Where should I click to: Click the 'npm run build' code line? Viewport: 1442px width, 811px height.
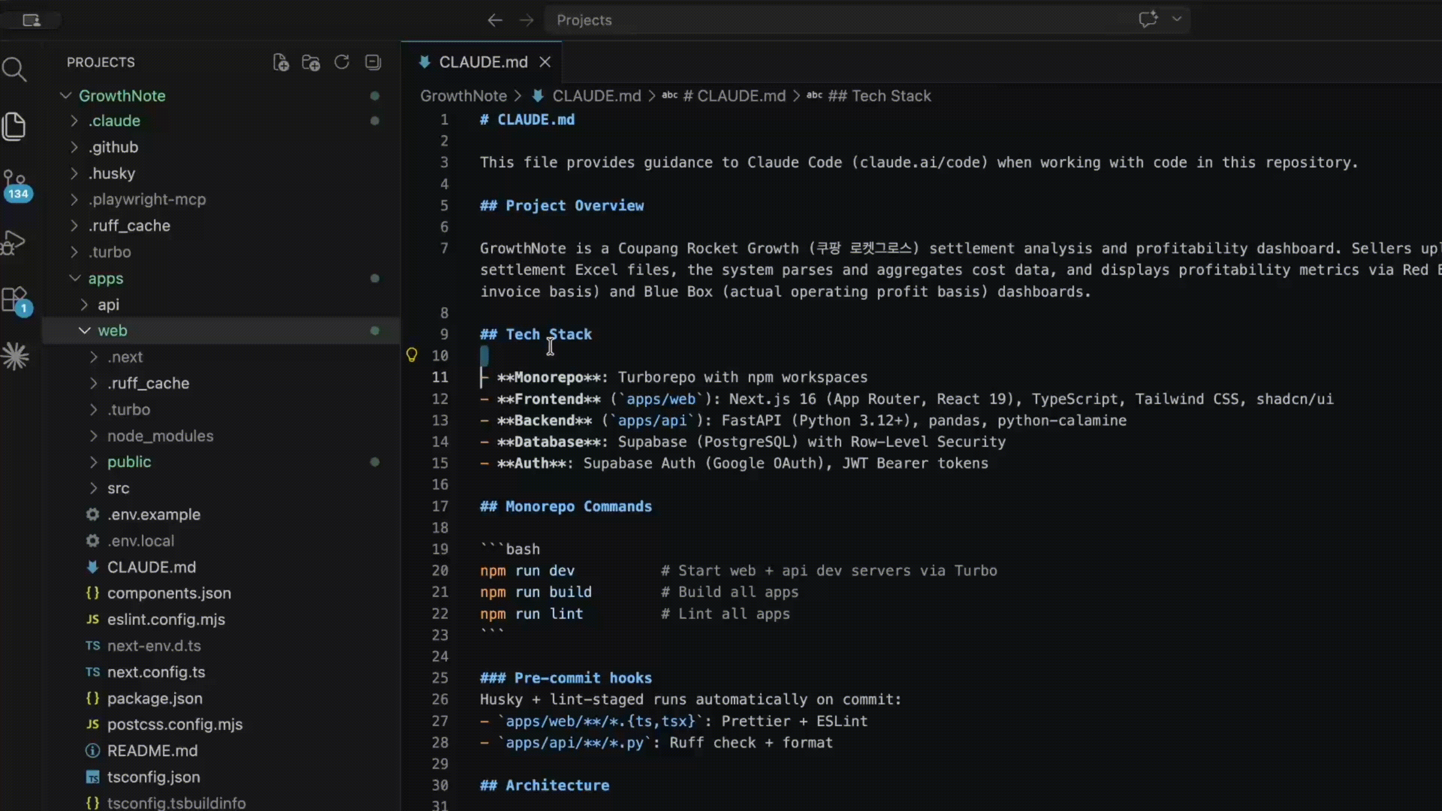(x=536, y=592)
